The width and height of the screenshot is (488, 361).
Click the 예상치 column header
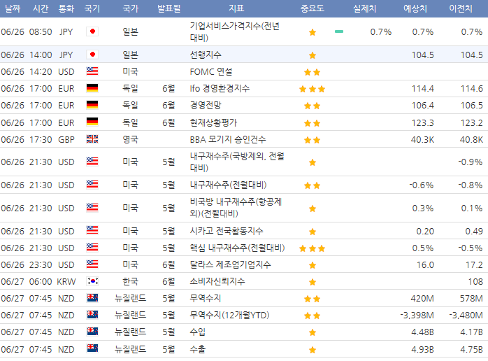415,8
